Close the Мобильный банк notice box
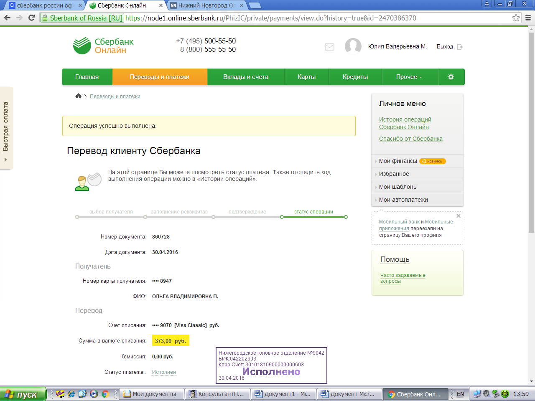 point(459,216)
